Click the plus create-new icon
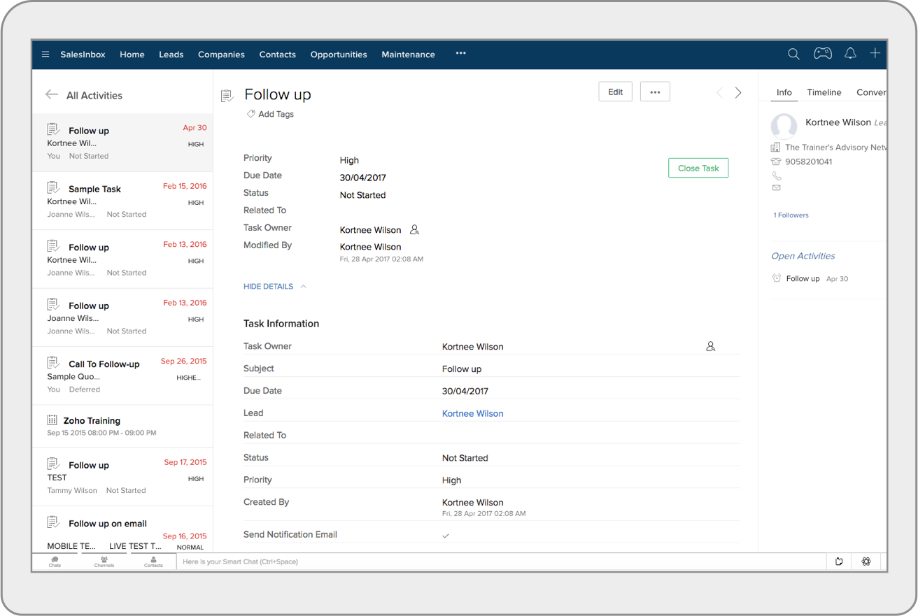Screen dimensions: 918x616 tap(875, 54)
